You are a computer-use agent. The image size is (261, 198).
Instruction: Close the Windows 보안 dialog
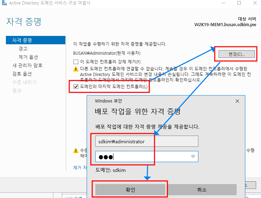coord(237,101)
